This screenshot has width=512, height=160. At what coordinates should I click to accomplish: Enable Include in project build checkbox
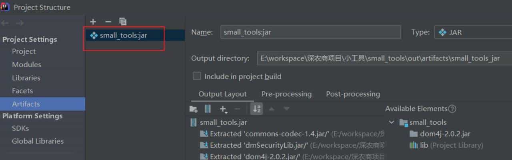197,76
